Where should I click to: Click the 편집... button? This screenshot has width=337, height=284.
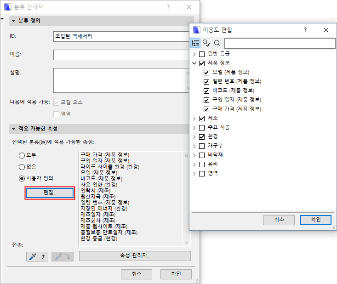[x=50, y=193]
